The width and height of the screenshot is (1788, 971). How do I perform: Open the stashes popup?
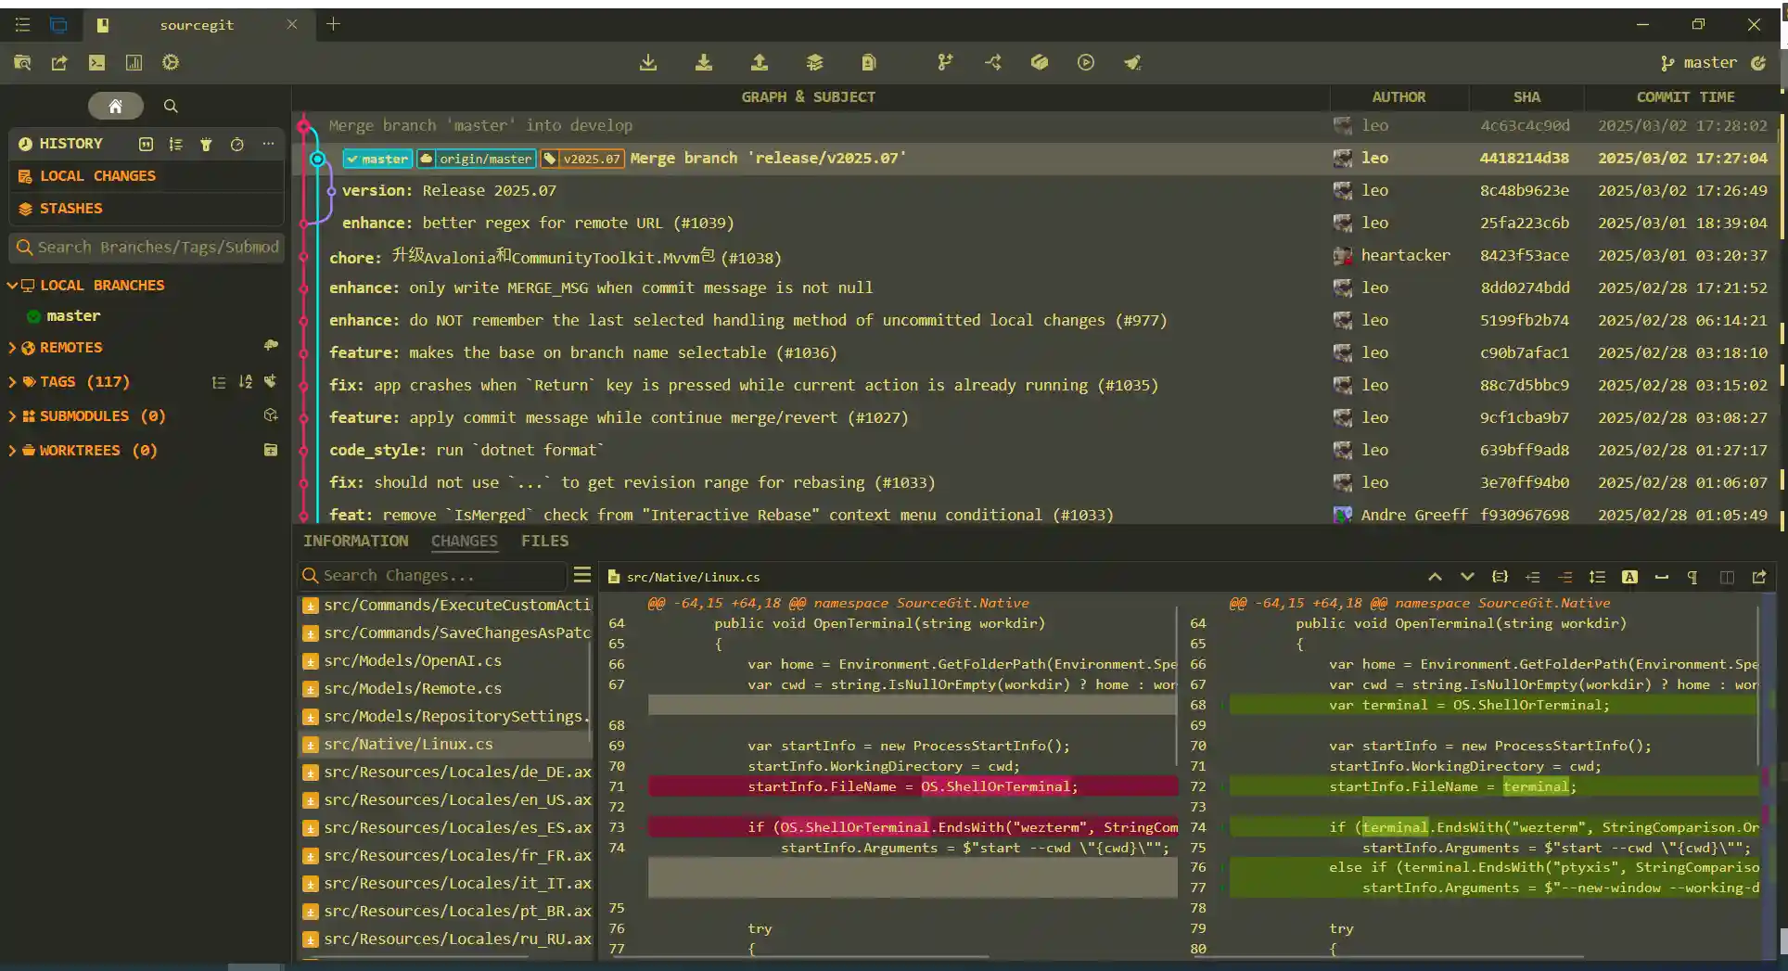(x=814, y=62)
